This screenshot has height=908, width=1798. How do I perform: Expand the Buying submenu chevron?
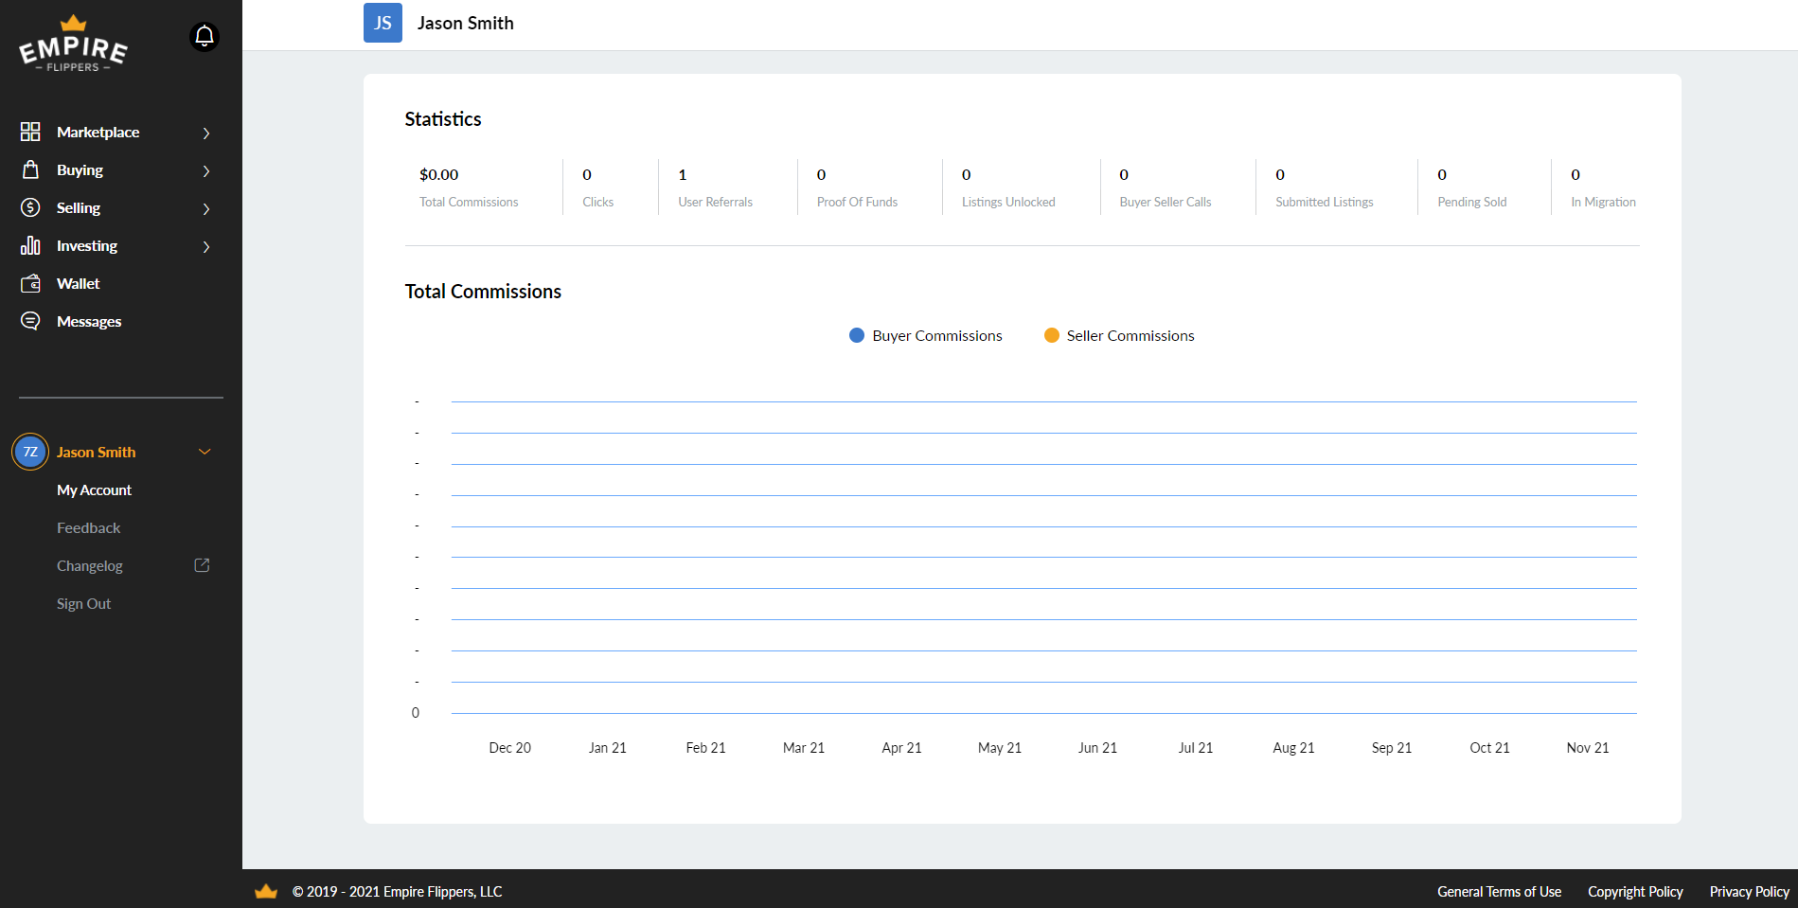[206, 170]
